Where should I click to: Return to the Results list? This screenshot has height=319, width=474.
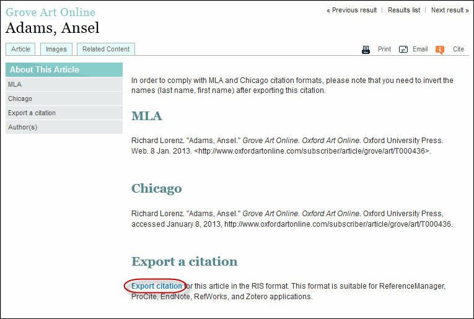click(404, 11)
